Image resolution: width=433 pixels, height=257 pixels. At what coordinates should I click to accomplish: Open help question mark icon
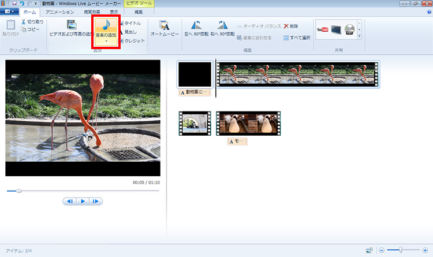[x=429, y=12]
